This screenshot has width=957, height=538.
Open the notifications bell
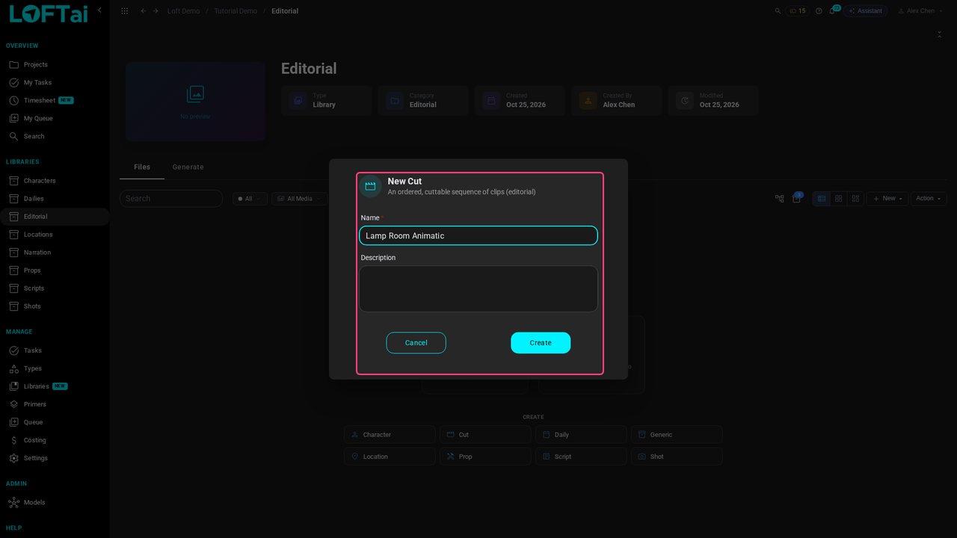point(832,11)
